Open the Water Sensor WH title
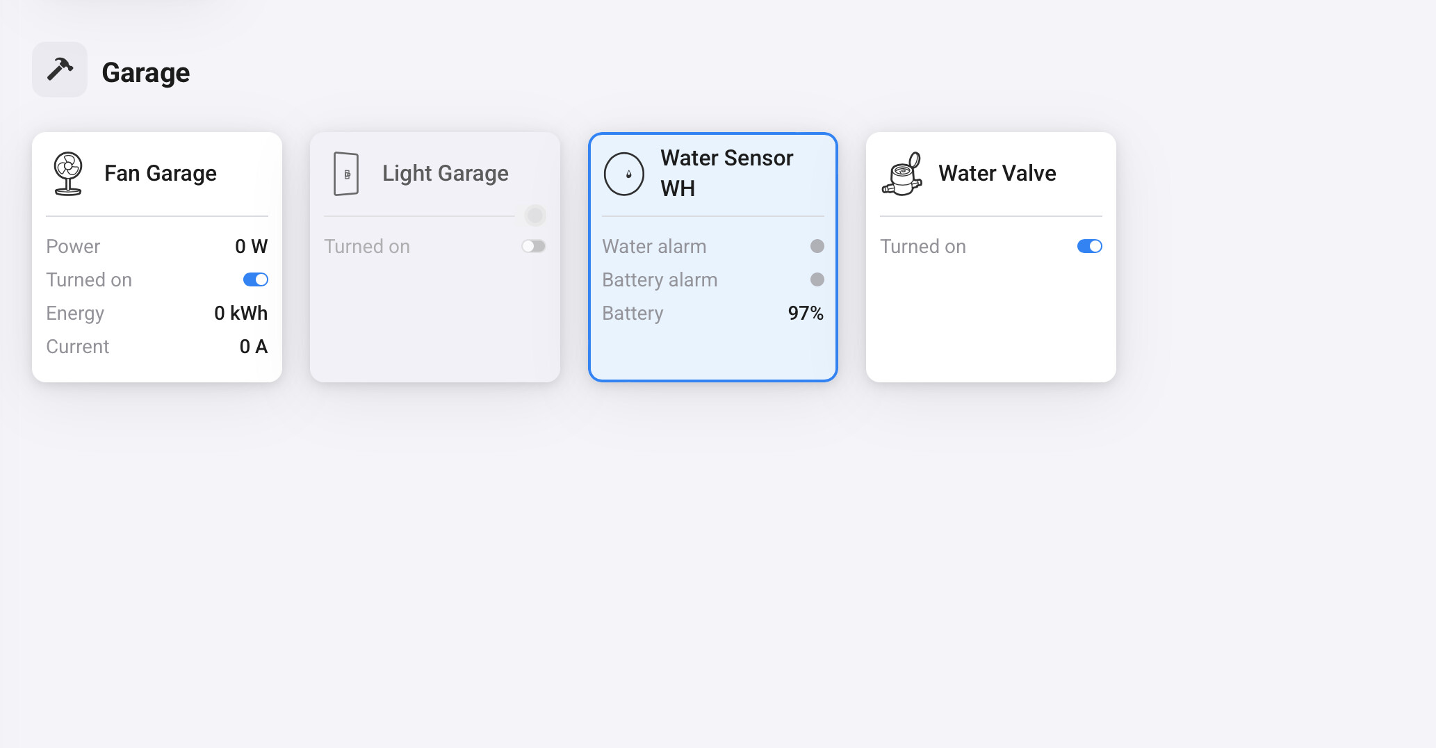This screenshot has width=1436, height=748. 726,173
